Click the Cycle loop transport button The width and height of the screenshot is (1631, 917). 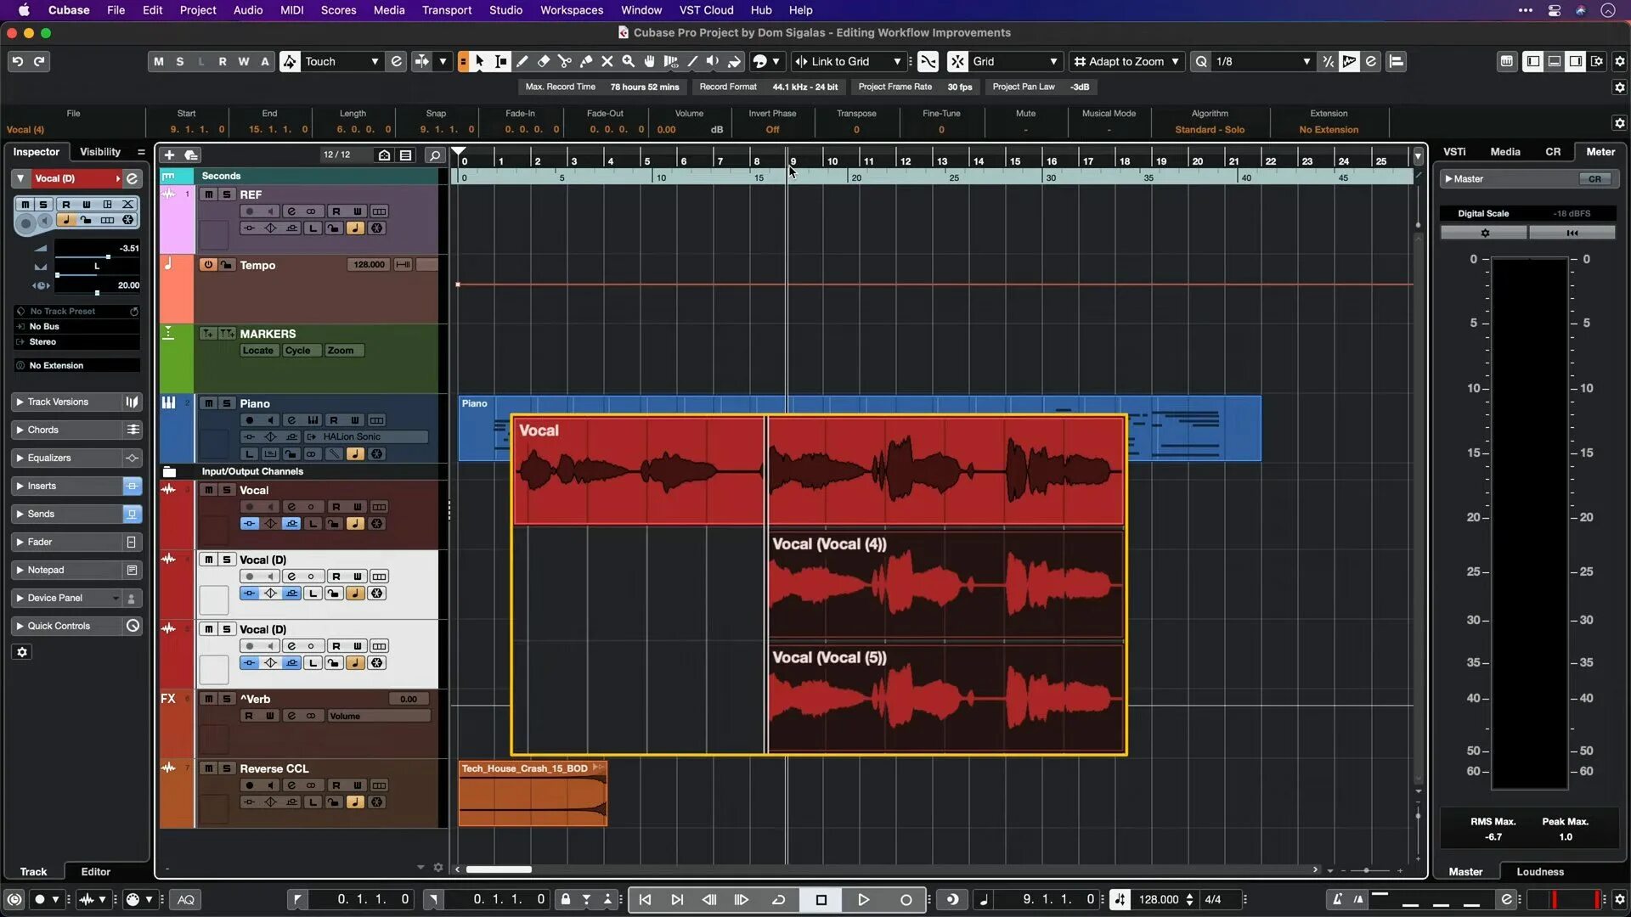(x=778, y=899)
